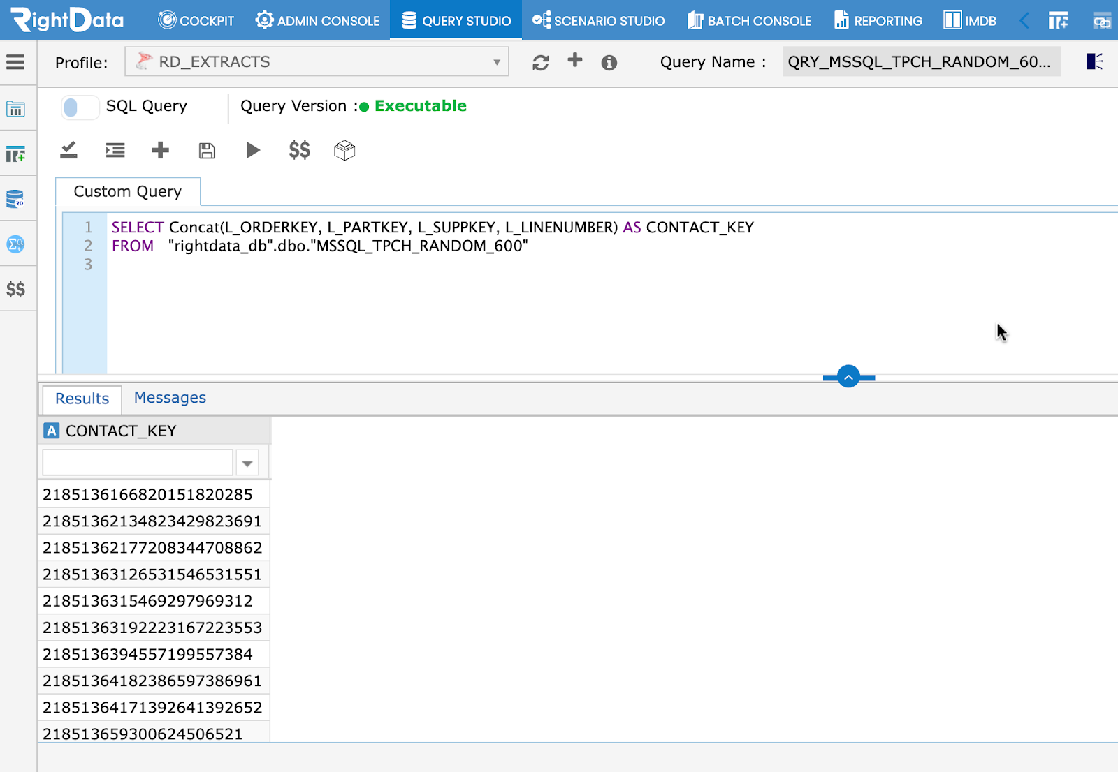Click the CONTACT_KEY column header

154,431
